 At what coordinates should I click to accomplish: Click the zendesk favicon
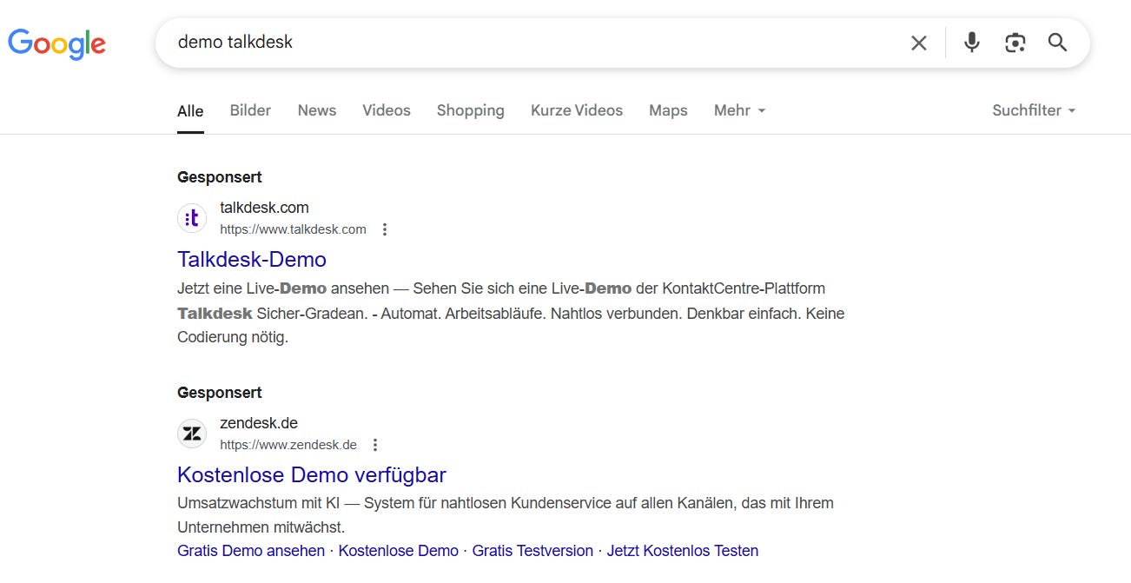192,434
